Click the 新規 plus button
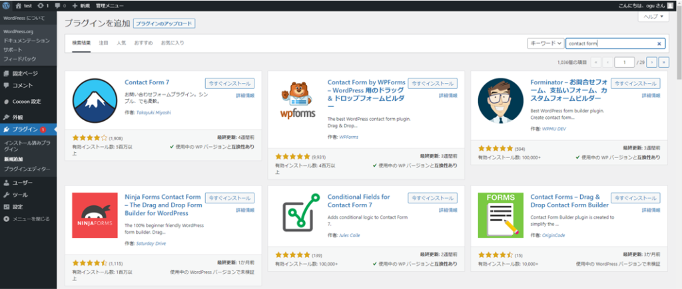Screen dimensions: 682x289 tap(81, 6)
